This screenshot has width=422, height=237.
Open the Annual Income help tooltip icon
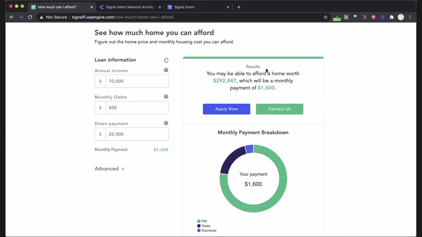click(x=166, y=70)
